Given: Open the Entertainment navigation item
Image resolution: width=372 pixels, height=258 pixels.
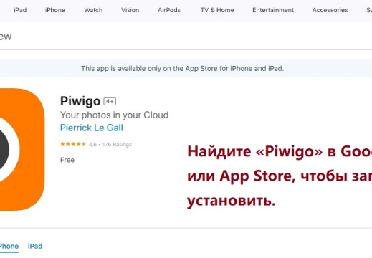Looking at the screenshot, I should pyautogui.click(x=273, y=10).
